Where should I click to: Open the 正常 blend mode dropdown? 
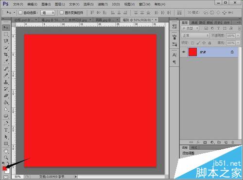[195, 36]
